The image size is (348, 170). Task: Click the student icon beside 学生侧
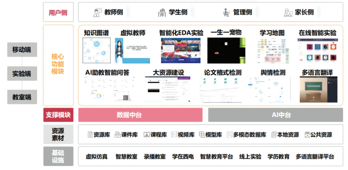162,13
